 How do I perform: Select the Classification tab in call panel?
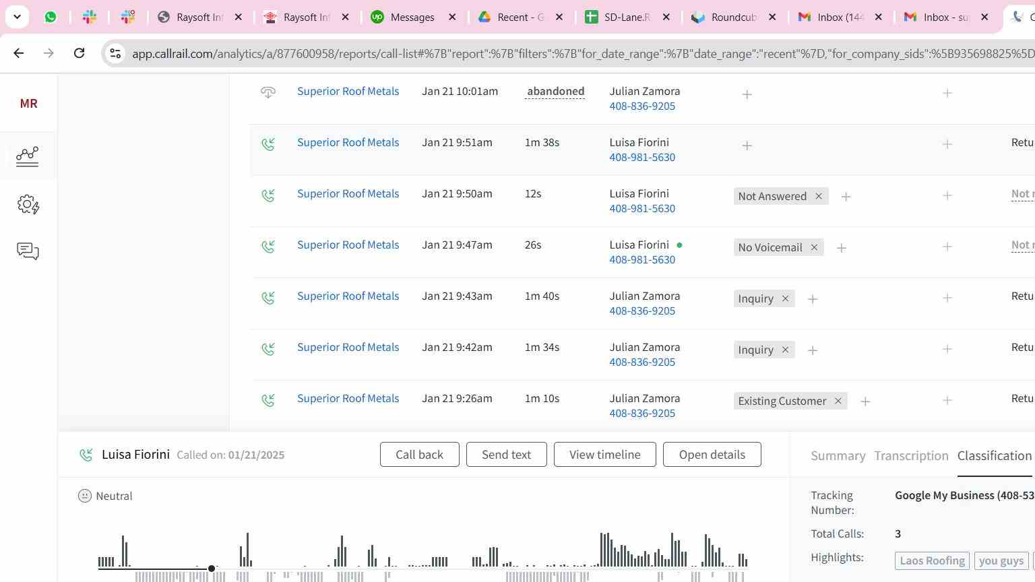pyautogui.click(x=995, y=456)
